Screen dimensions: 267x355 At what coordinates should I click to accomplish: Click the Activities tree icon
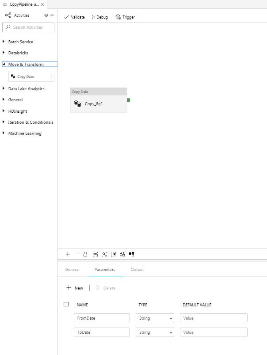(8, 15)
